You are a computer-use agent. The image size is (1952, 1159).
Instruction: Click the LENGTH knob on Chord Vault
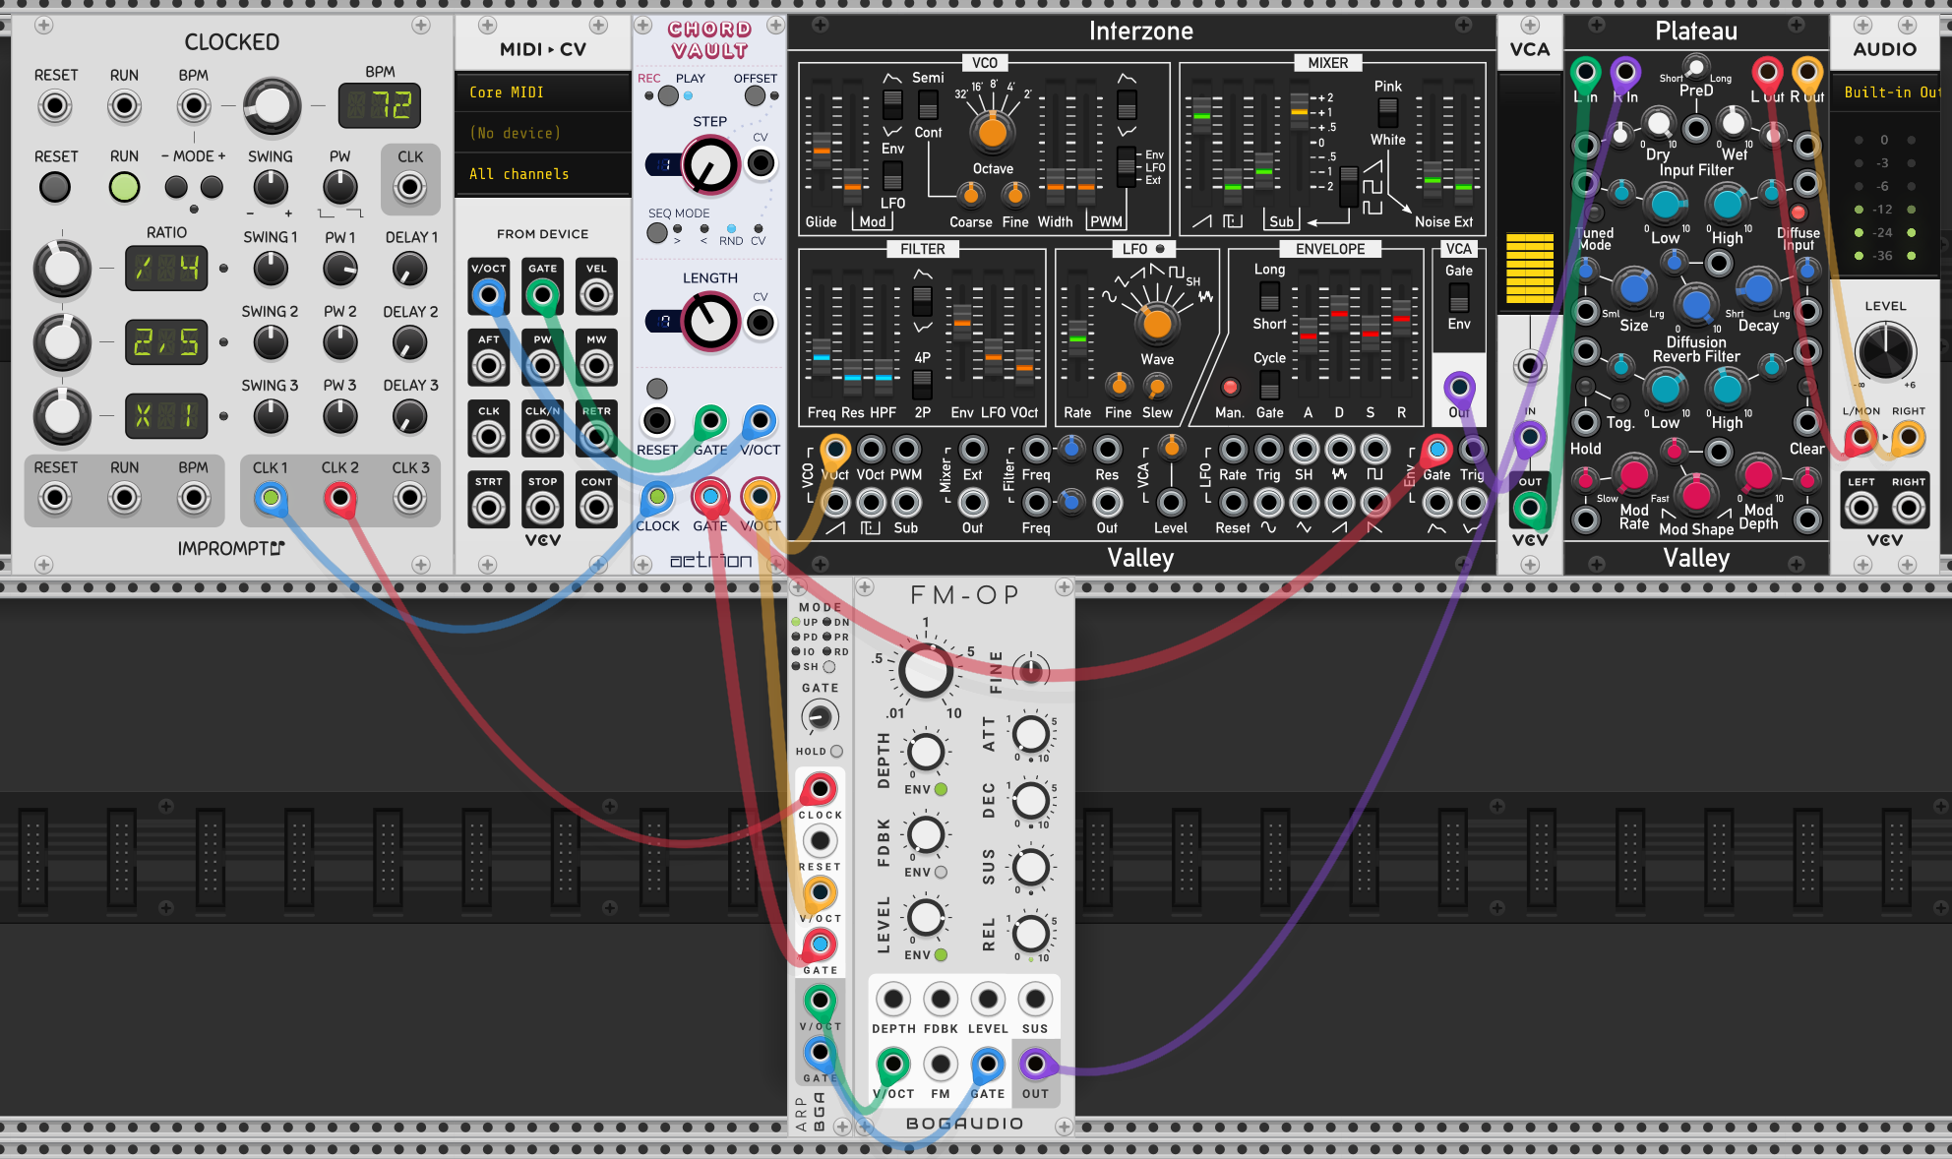(x=710, y=322)
